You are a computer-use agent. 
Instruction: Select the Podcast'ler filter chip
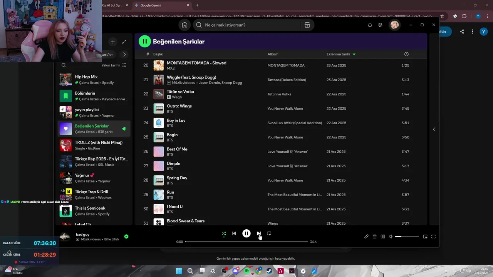(x=108, y=54)
